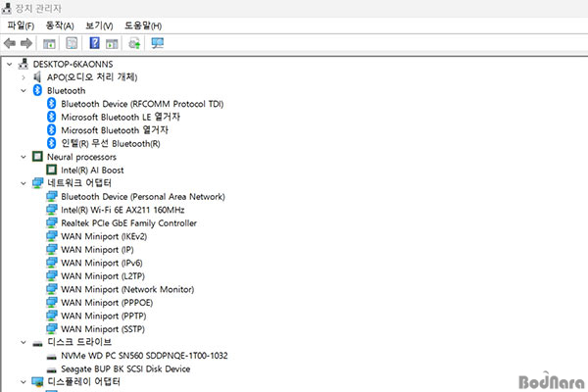
Task: Select the Intel(R) AI Boost device
Action: point(92,170)
